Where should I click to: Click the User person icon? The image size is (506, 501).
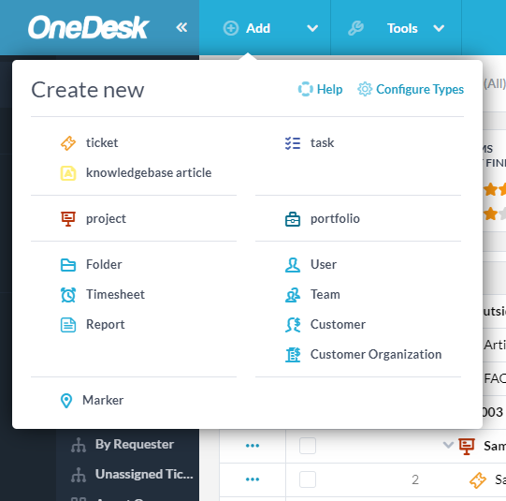click(x=293, y=265)
